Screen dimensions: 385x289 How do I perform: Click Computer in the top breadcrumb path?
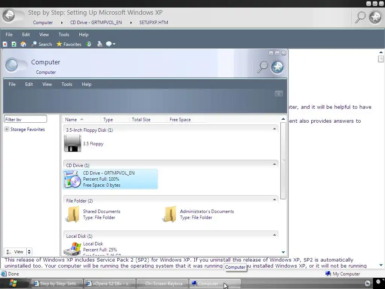pyautogui.click(x=43, y=23)
